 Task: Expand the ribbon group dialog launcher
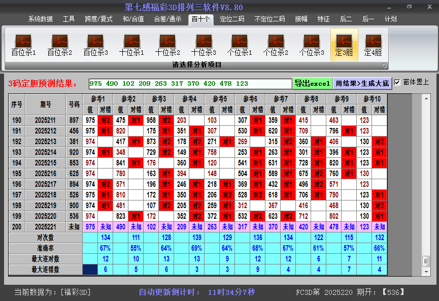[x=384, y=65]
